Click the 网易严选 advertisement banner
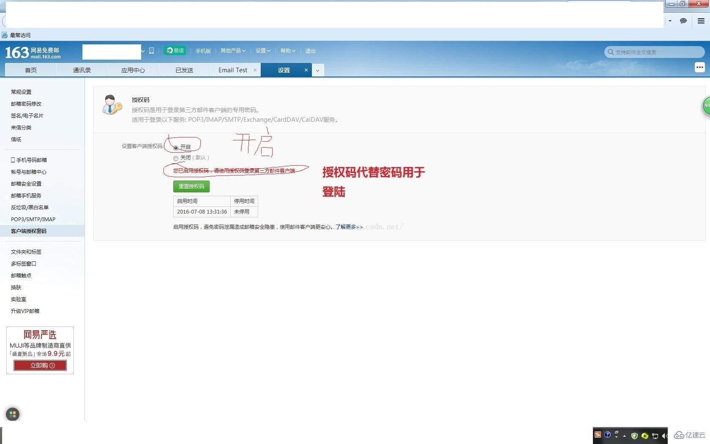Screen dimensions: 710x444 coord(40,350)
